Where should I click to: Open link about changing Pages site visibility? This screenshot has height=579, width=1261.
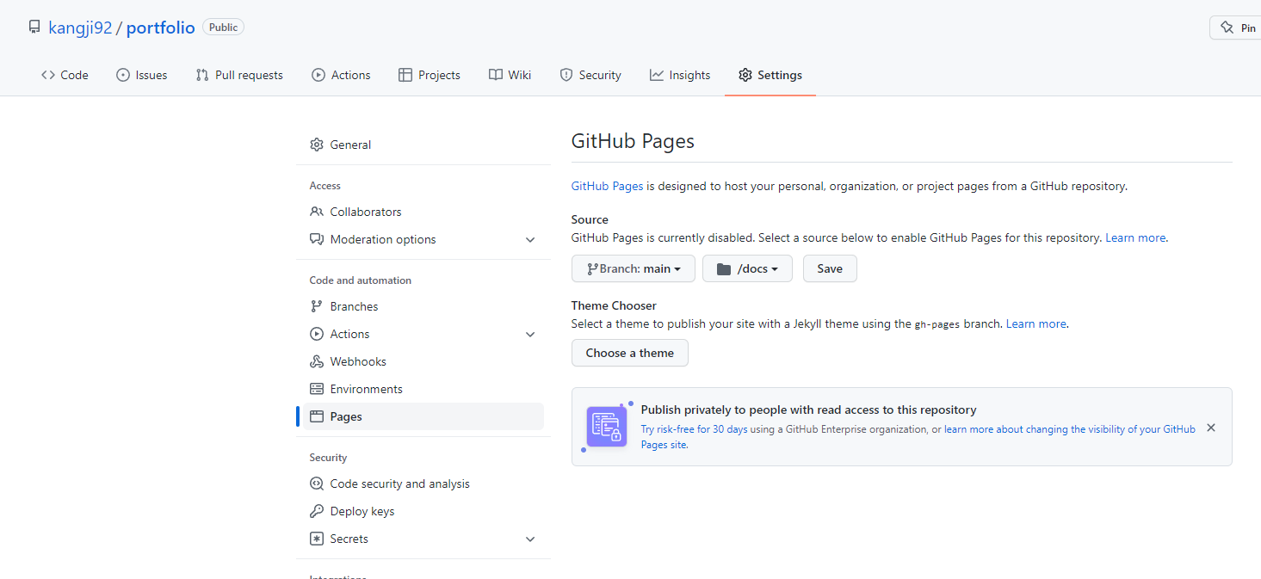(918, 436)
